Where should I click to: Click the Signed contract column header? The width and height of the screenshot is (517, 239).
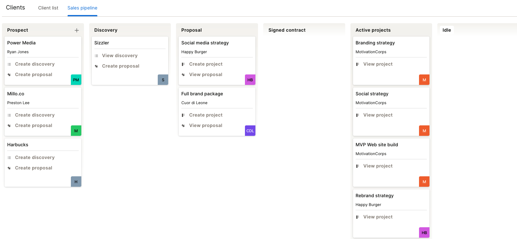287,30
